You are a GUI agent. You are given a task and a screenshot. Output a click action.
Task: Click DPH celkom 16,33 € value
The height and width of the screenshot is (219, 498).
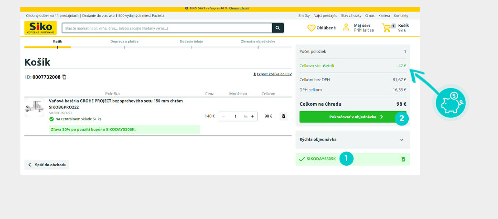pyautogui.click(x=400, y=90)
